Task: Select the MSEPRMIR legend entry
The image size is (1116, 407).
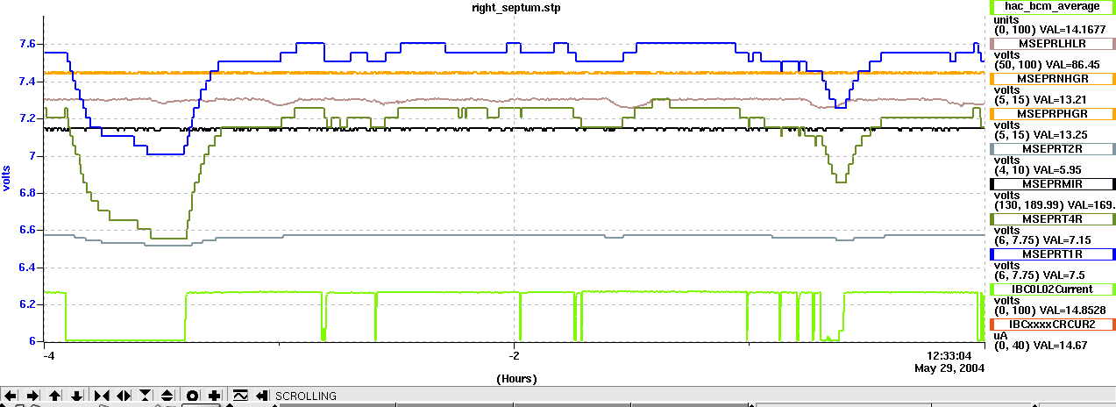Action: (1052, 183)
